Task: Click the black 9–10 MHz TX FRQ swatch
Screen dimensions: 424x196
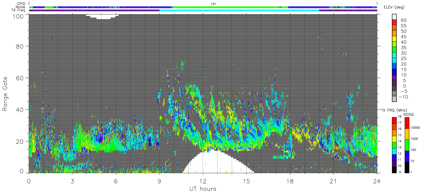Action: 394,169
